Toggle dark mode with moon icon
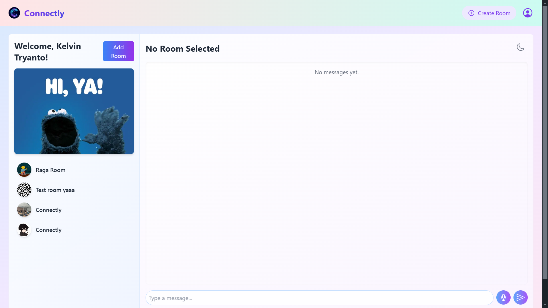 (x=520, y=47)
